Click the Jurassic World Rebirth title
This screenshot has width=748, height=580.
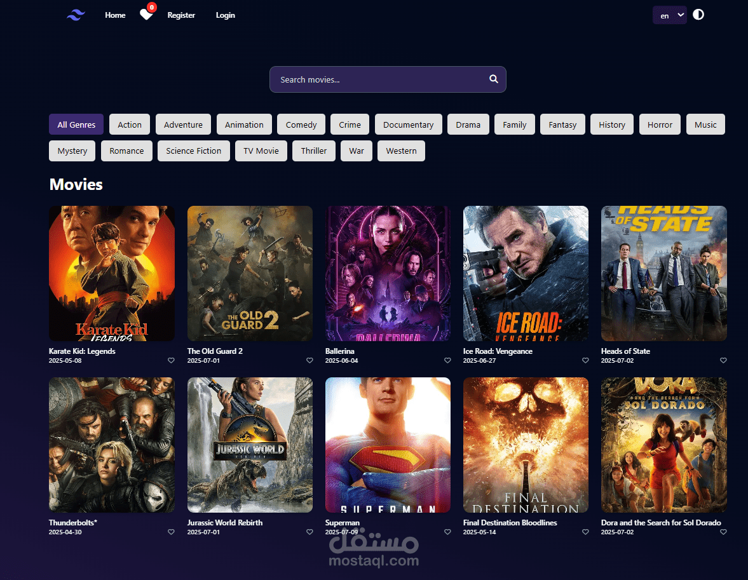(225, 523)
